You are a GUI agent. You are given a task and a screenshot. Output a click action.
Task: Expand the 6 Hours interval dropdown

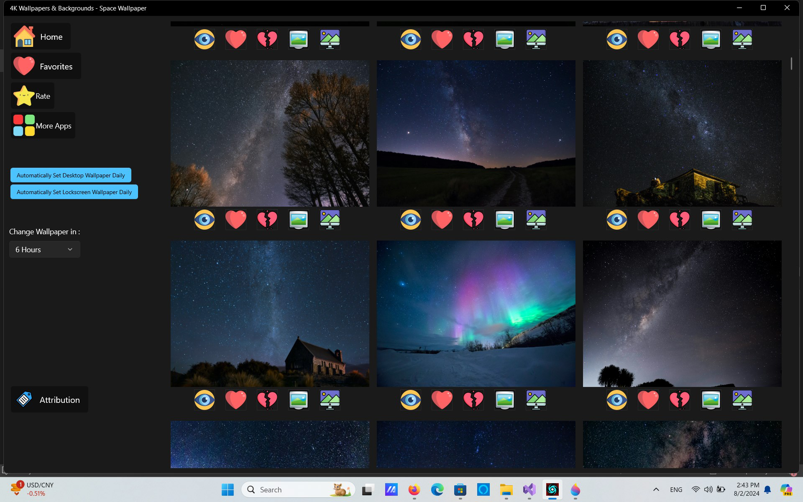tap(45, 249)
